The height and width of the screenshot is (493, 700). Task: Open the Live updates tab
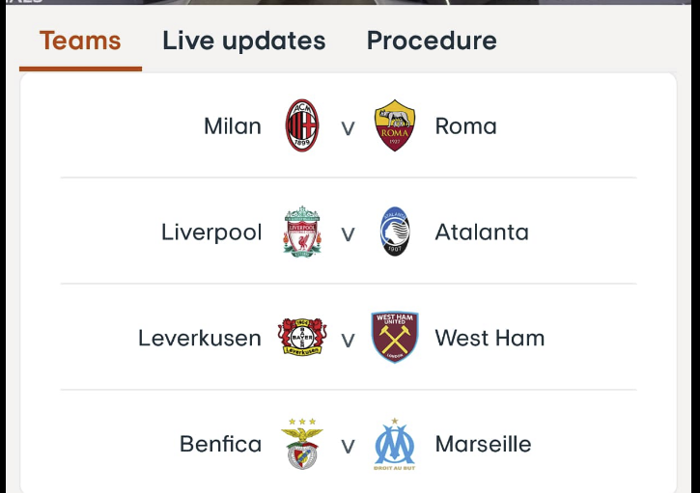point(243,41)
